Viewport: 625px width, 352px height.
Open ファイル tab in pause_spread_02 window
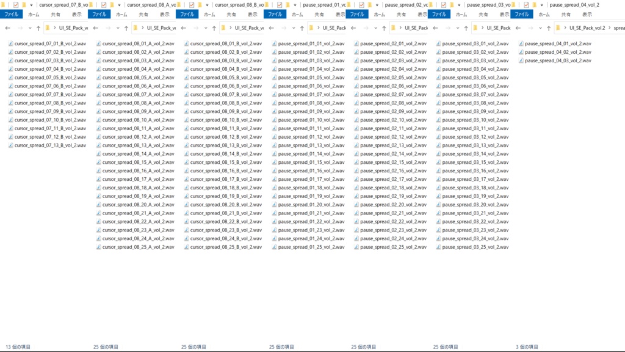tap(356, 15)
